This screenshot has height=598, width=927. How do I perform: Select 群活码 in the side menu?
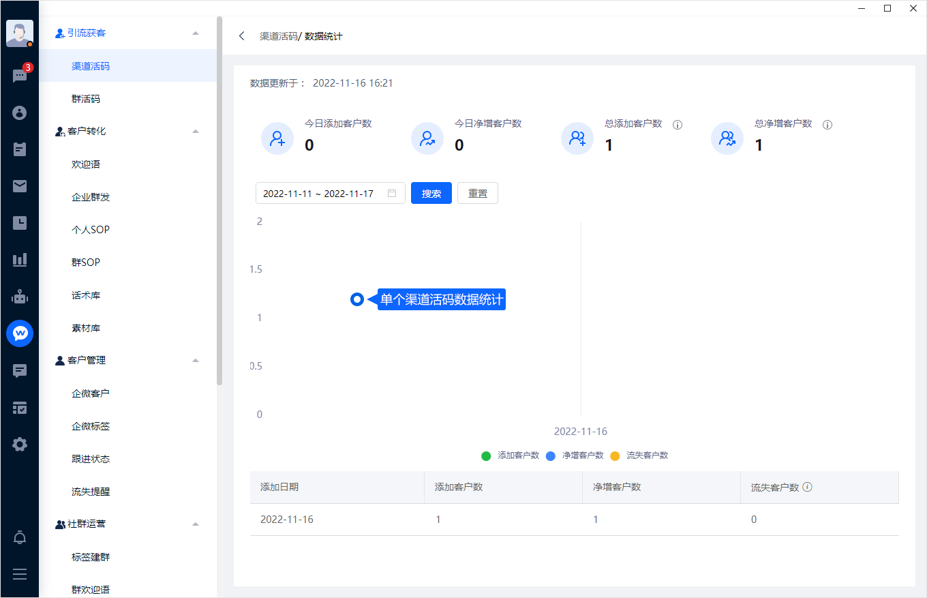[x=86, y=99]
